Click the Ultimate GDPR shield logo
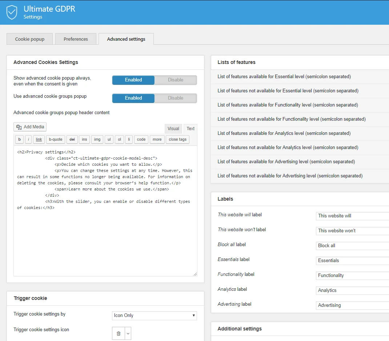389x341 pixels. (12, 12)
